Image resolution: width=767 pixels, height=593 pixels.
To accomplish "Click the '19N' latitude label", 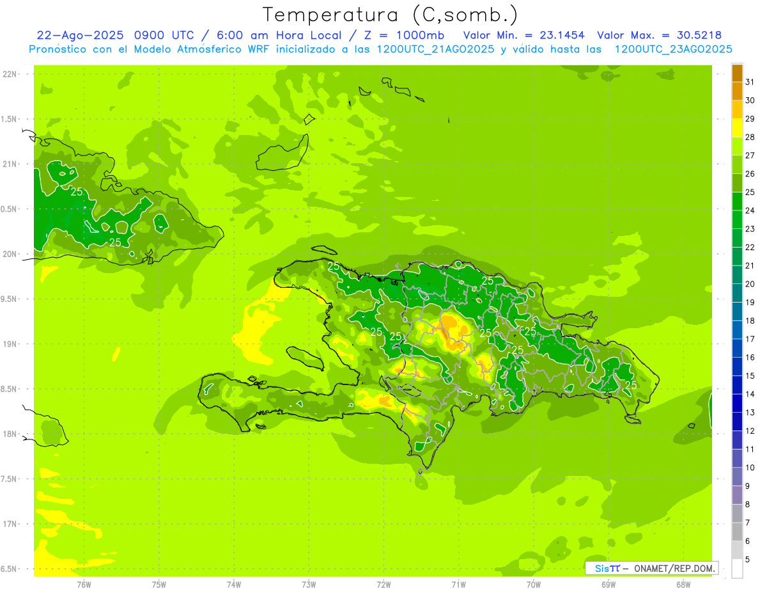I will (x=11, y=344).
